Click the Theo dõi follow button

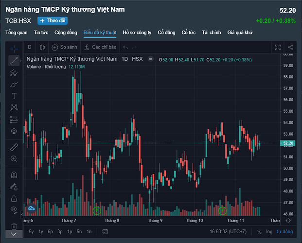[x=52, y=20]
